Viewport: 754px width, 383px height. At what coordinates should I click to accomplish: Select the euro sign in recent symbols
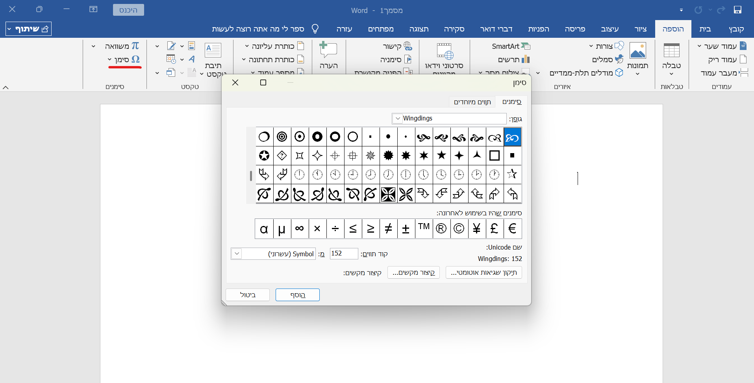pos(512,229)
